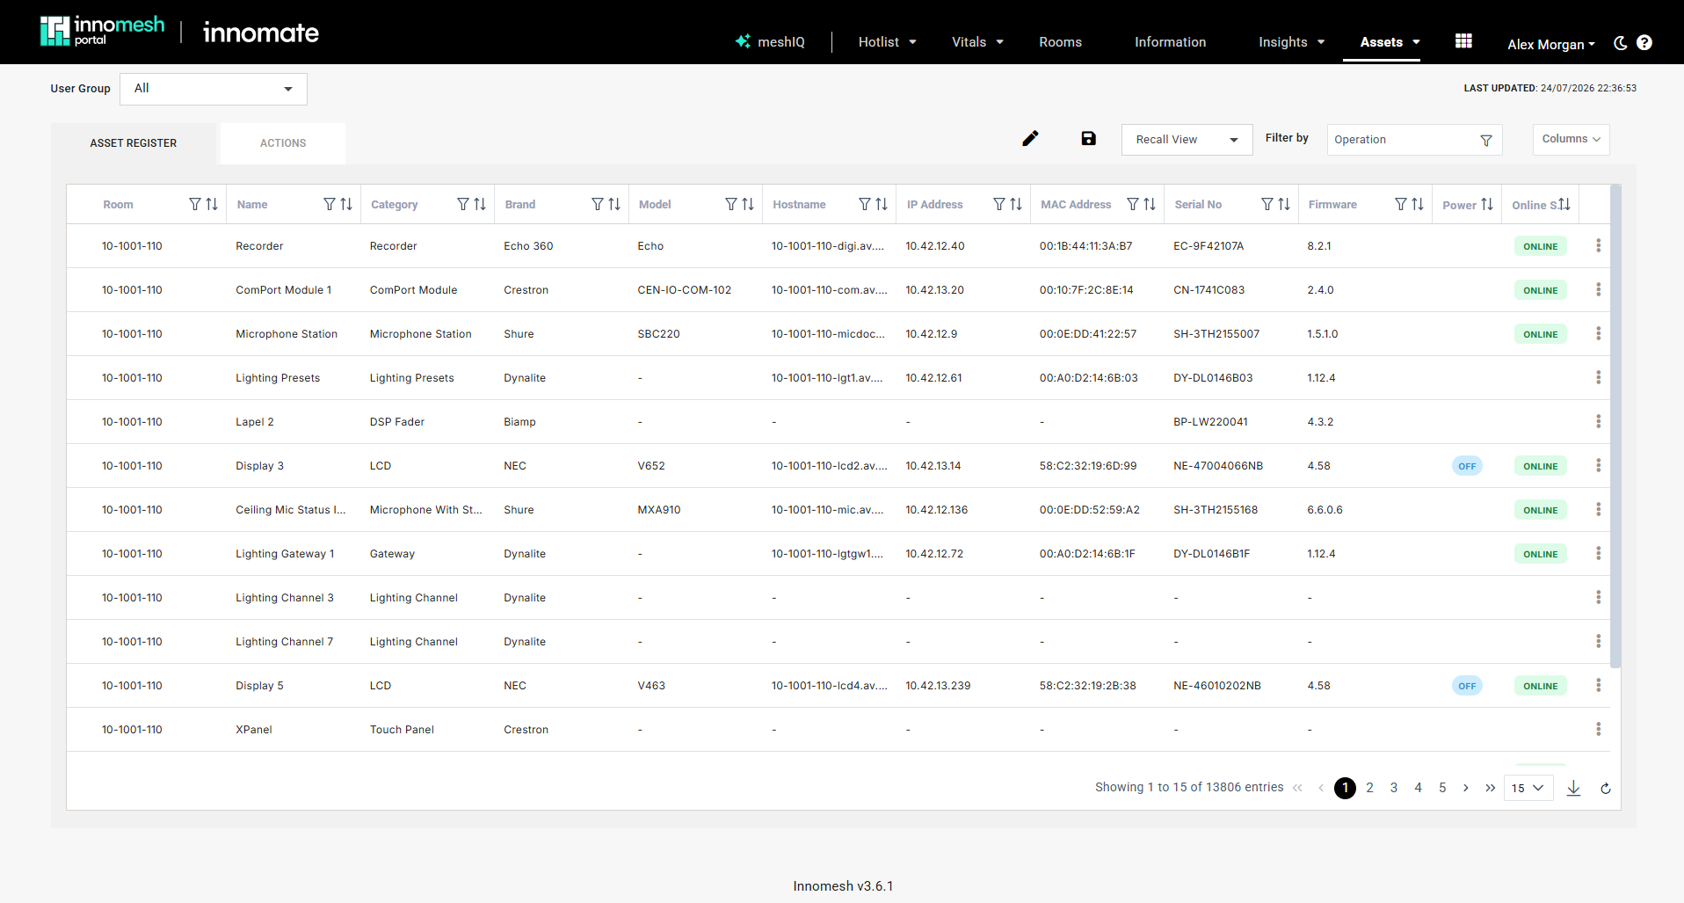The height and width of the screenshot is (903, 1684).
Task: Open the User Group All dropdown
Action: coord(214,89)
